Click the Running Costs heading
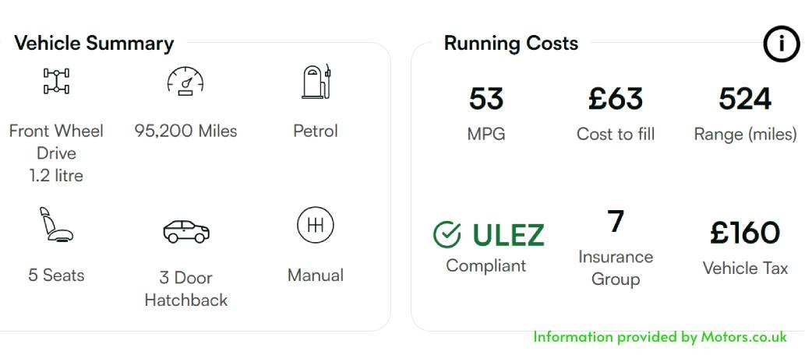This screenshot has width=805, height=358. (x=511, y=43)
